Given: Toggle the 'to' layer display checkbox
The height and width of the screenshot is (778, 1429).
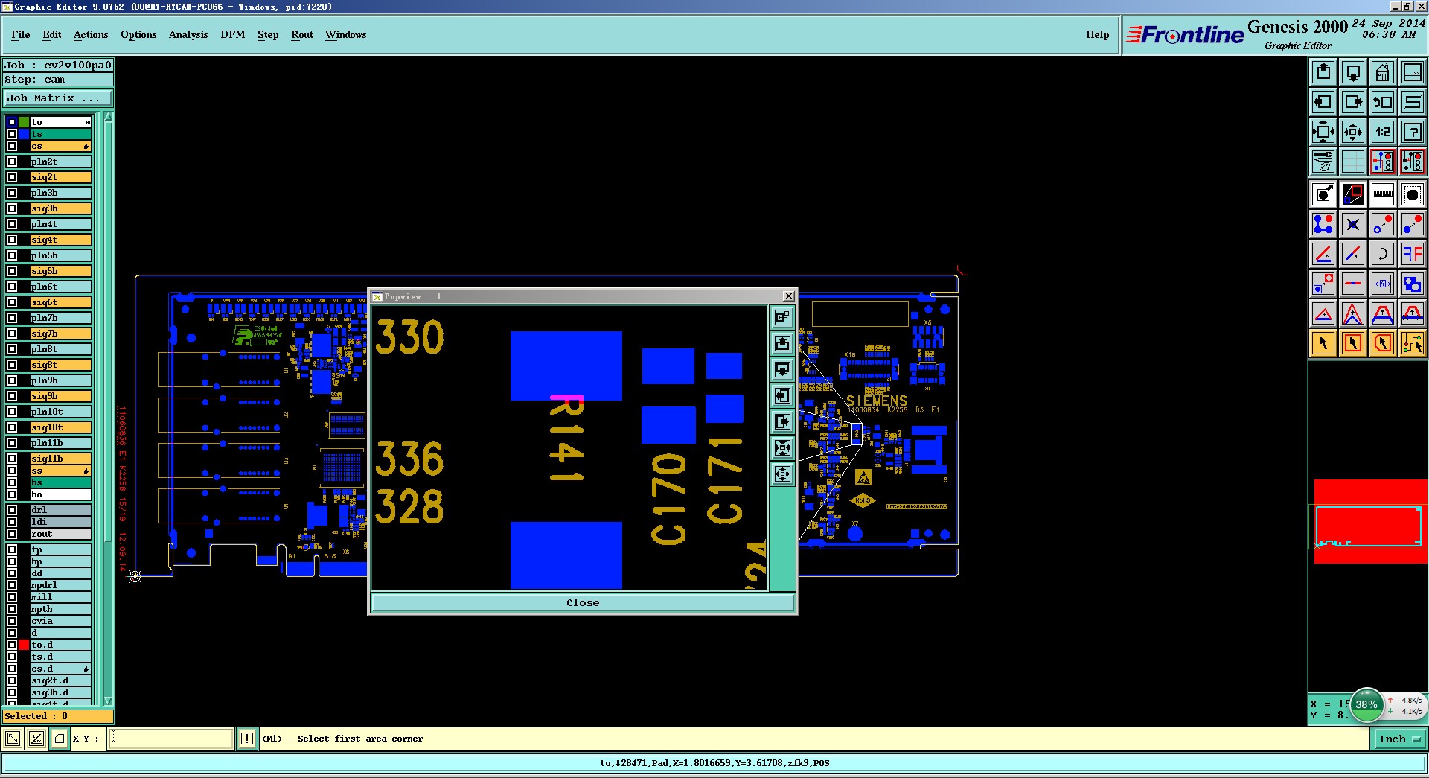Looking at the screenshot, I should [12, 122].
